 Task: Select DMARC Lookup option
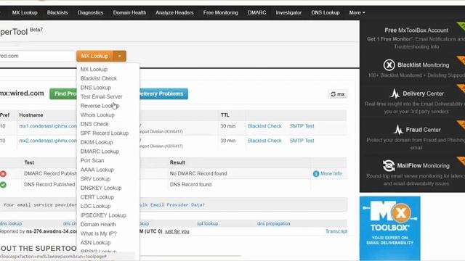click(100, 152)
